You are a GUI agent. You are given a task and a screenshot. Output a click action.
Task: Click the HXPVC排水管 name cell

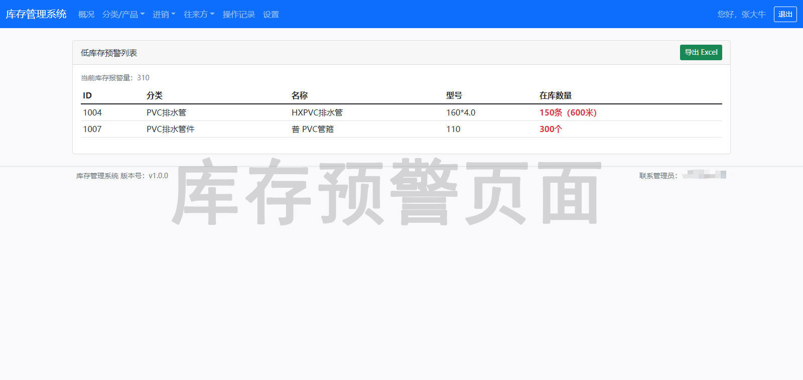click(x=317, y=112)
